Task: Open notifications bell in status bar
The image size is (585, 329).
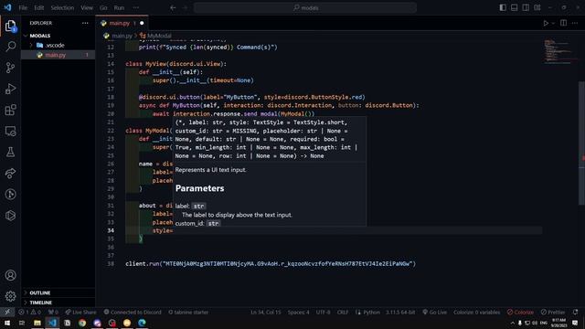Action: tap(575, 313)
